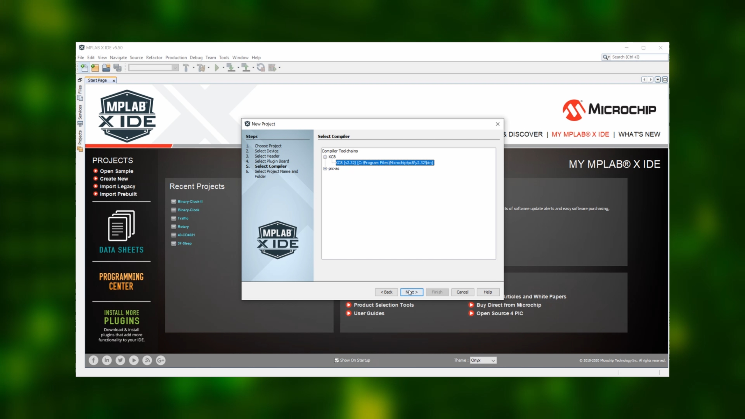Select the XC8 v2.32 compiler entry
Image resolution: width=745 pixels, height=419 pixels.
point(384,163)
